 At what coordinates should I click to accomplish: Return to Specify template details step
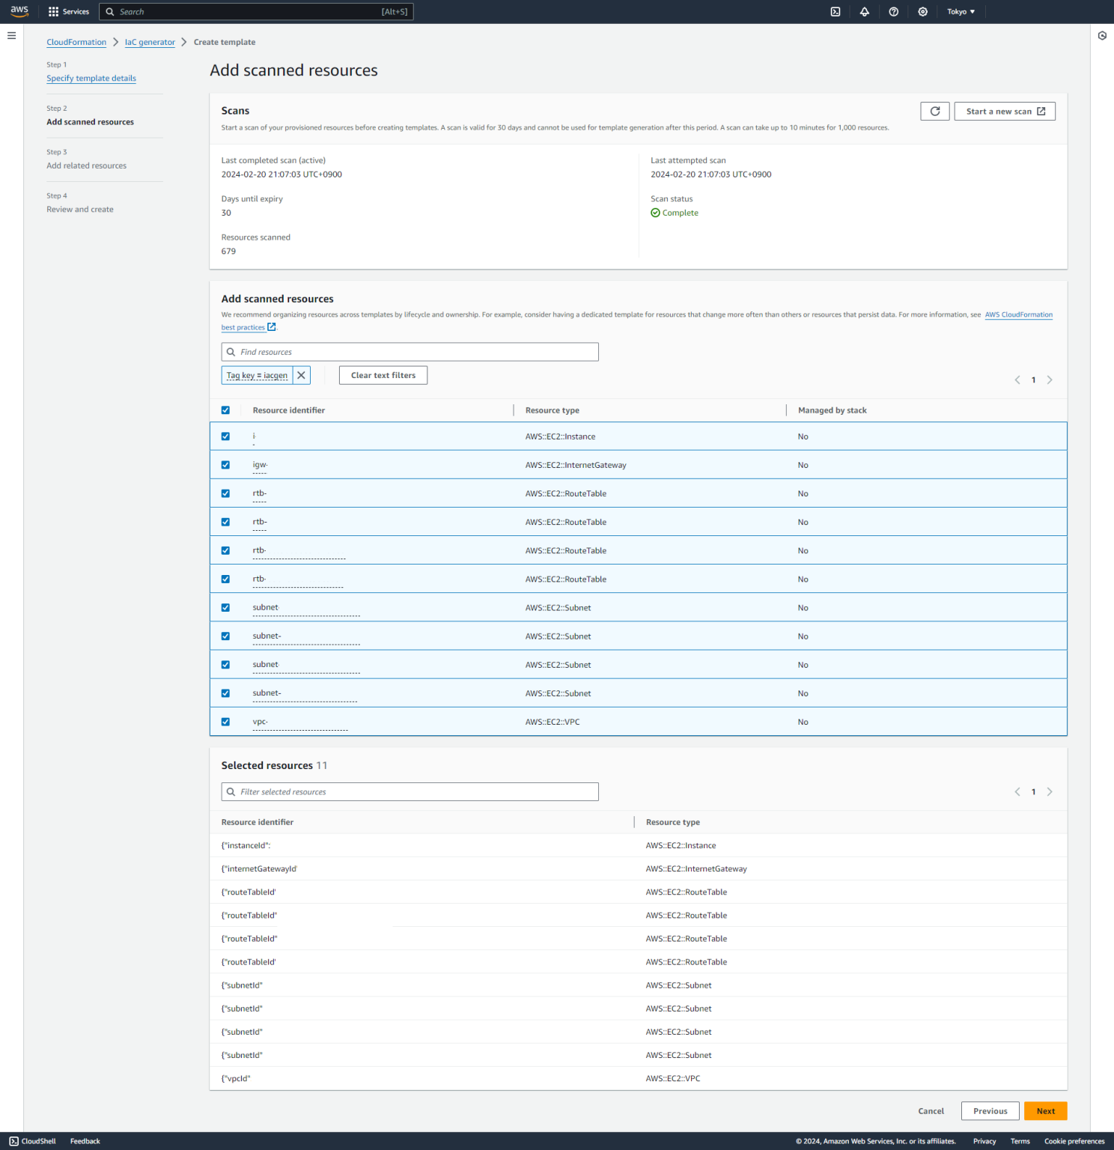pyautogui.click(x=91, y=78)
